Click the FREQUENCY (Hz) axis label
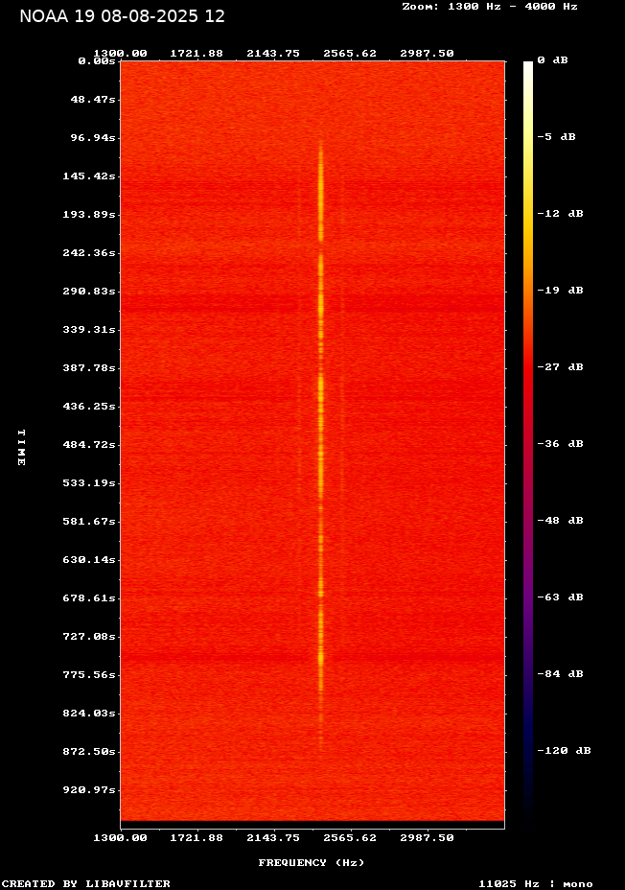 (x=312, y=863)
